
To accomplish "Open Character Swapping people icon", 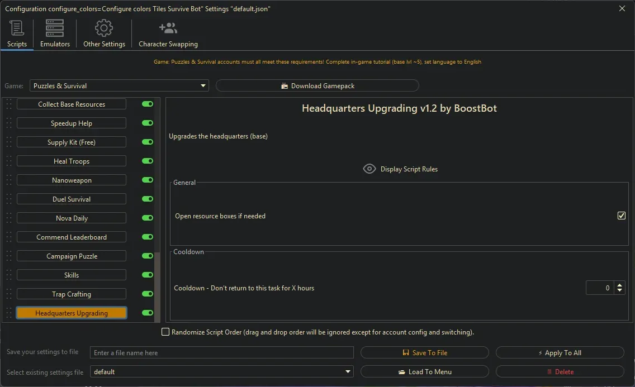I will 168,28.
